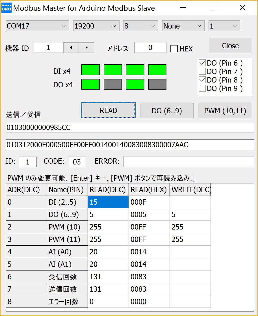This screenshot has width=258, height=316.
Task: Select the 送信回数 row name cell
Action: pyautogui.click(x=67, y=289)
